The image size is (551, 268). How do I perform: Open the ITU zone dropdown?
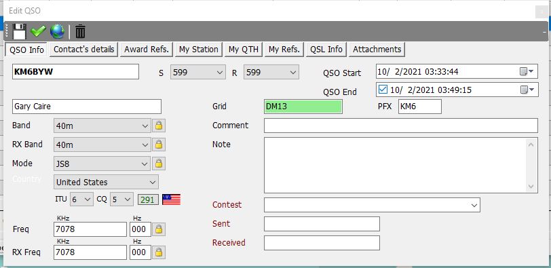pos(81,199)
